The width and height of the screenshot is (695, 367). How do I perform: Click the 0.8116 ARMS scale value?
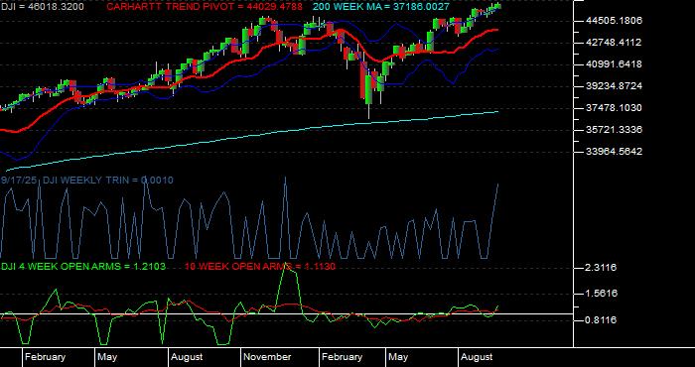[x=601, y=320]
